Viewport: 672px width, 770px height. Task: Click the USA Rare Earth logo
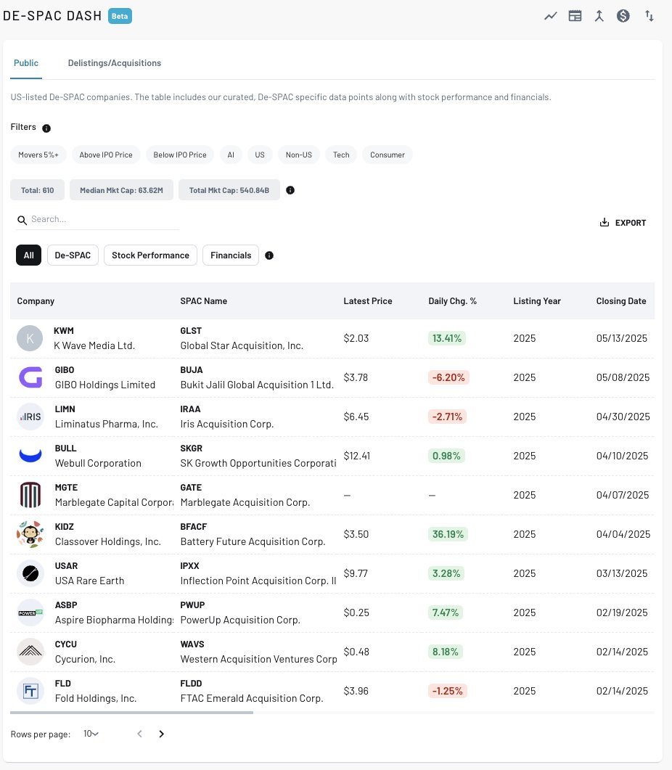pyautogui.click(x=30, y=573)
